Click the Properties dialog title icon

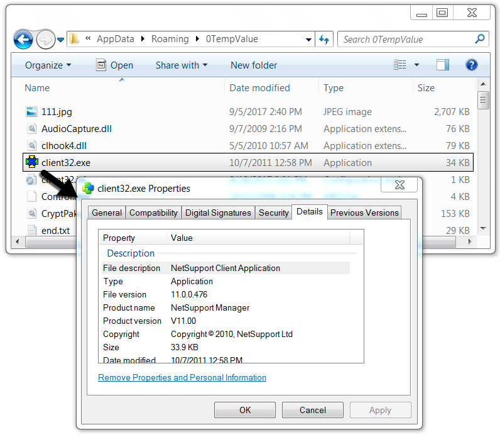[x=88, y=189]
